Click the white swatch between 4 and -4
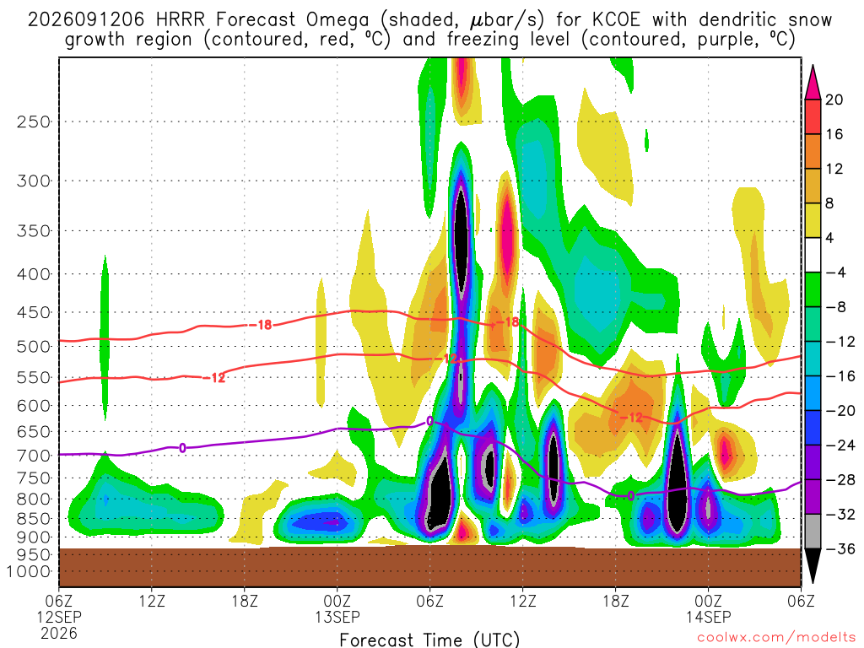This screenshot has height=648, width=864. (813, 255)
